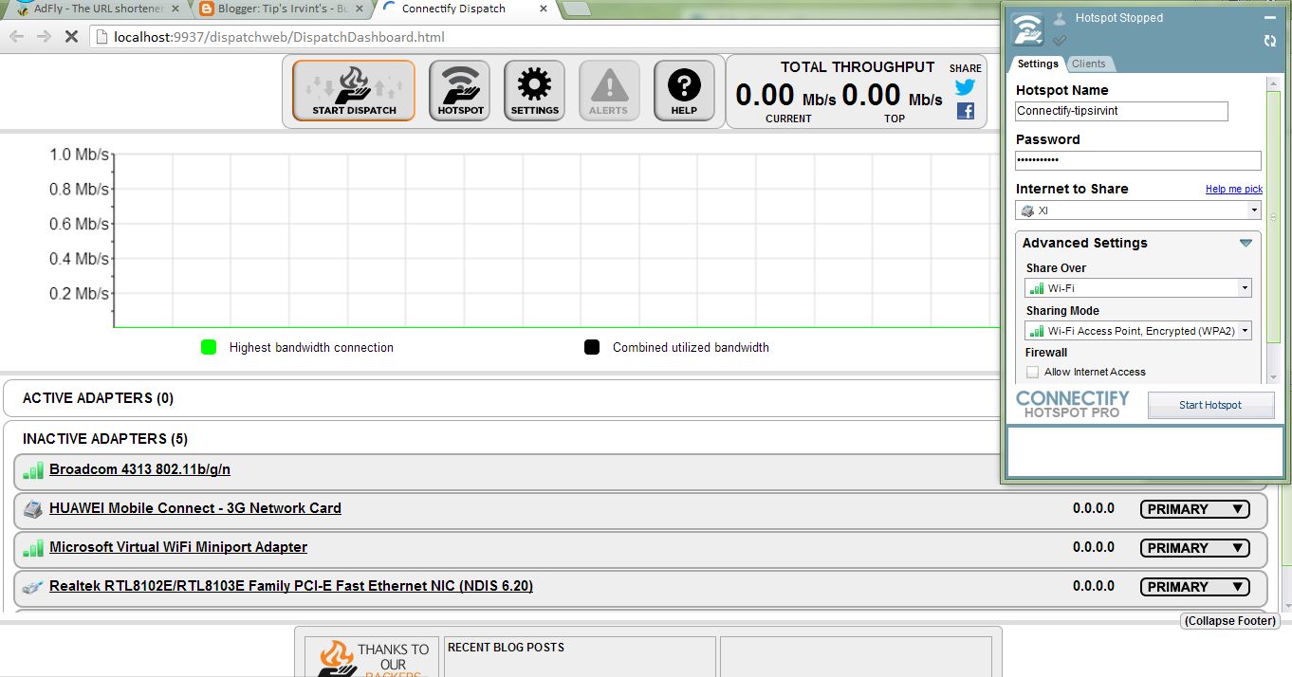Click the hotspot settings scrollbar thumb
Image resolution: width=1292 pixels, height=677 pixels.
(1274, 217)
